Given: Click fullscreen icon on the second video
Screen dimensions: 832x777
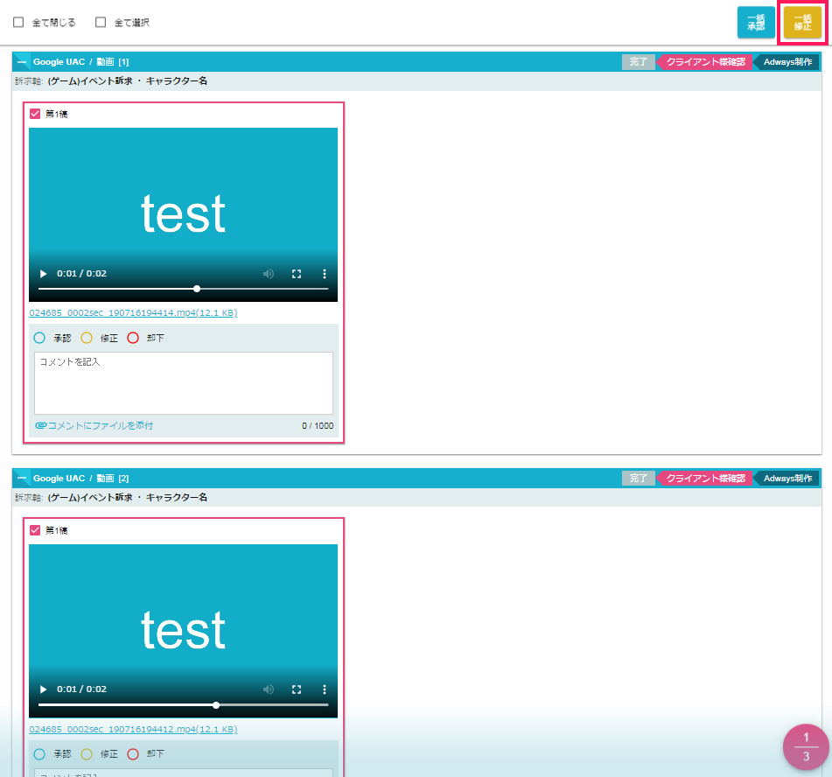Looking at the screenshot, I should pyautogui.click(x=297, y=689).
